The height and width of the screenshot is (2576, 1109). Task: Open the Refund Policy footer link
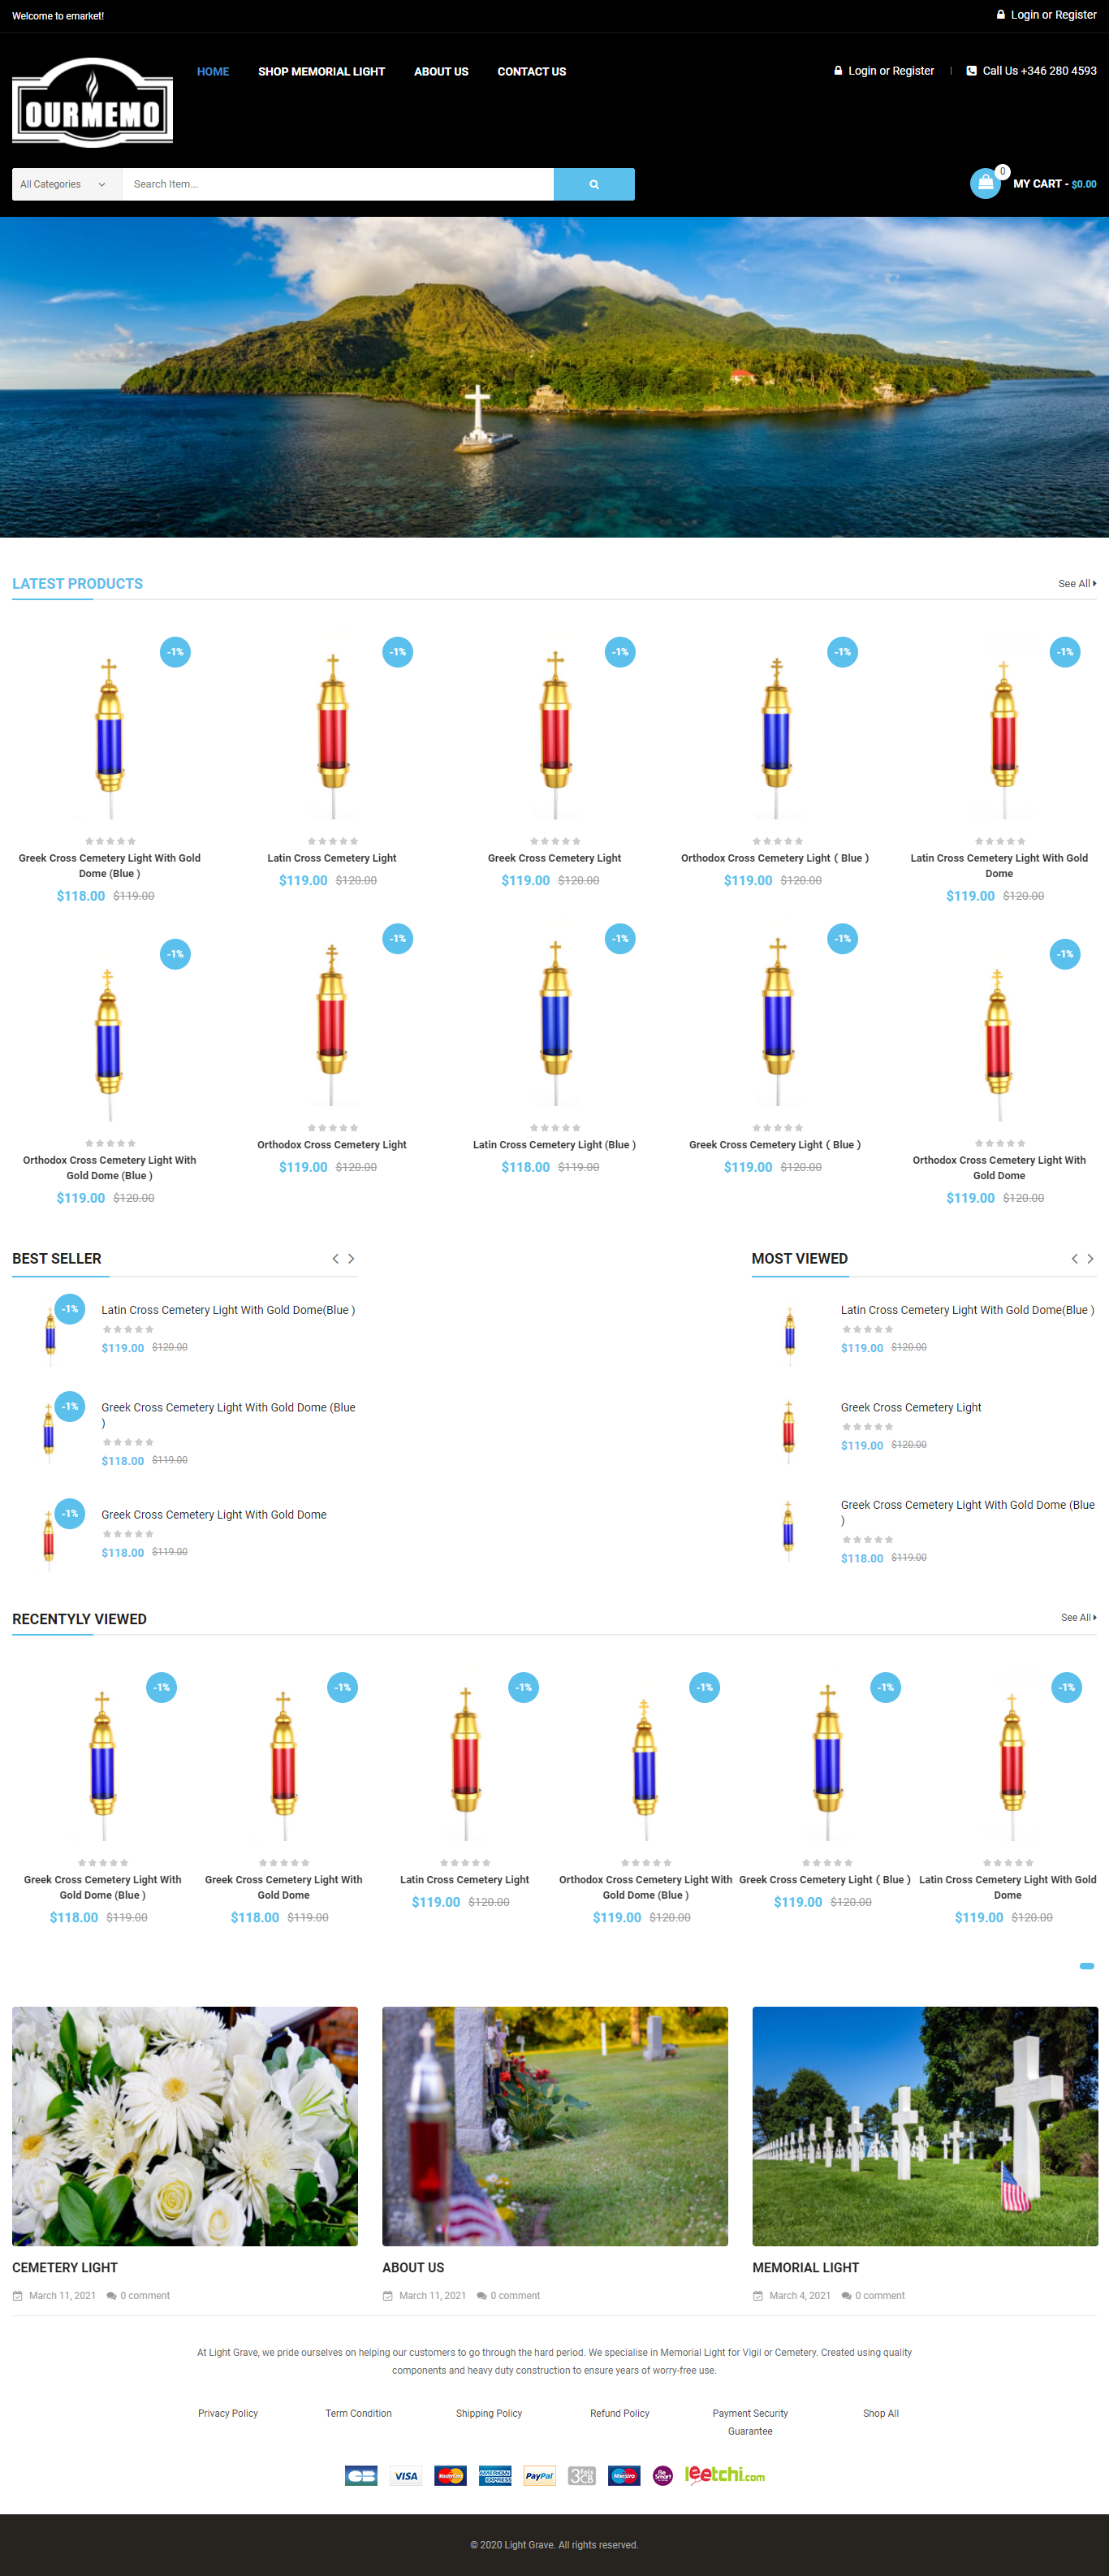[620, 2413]
